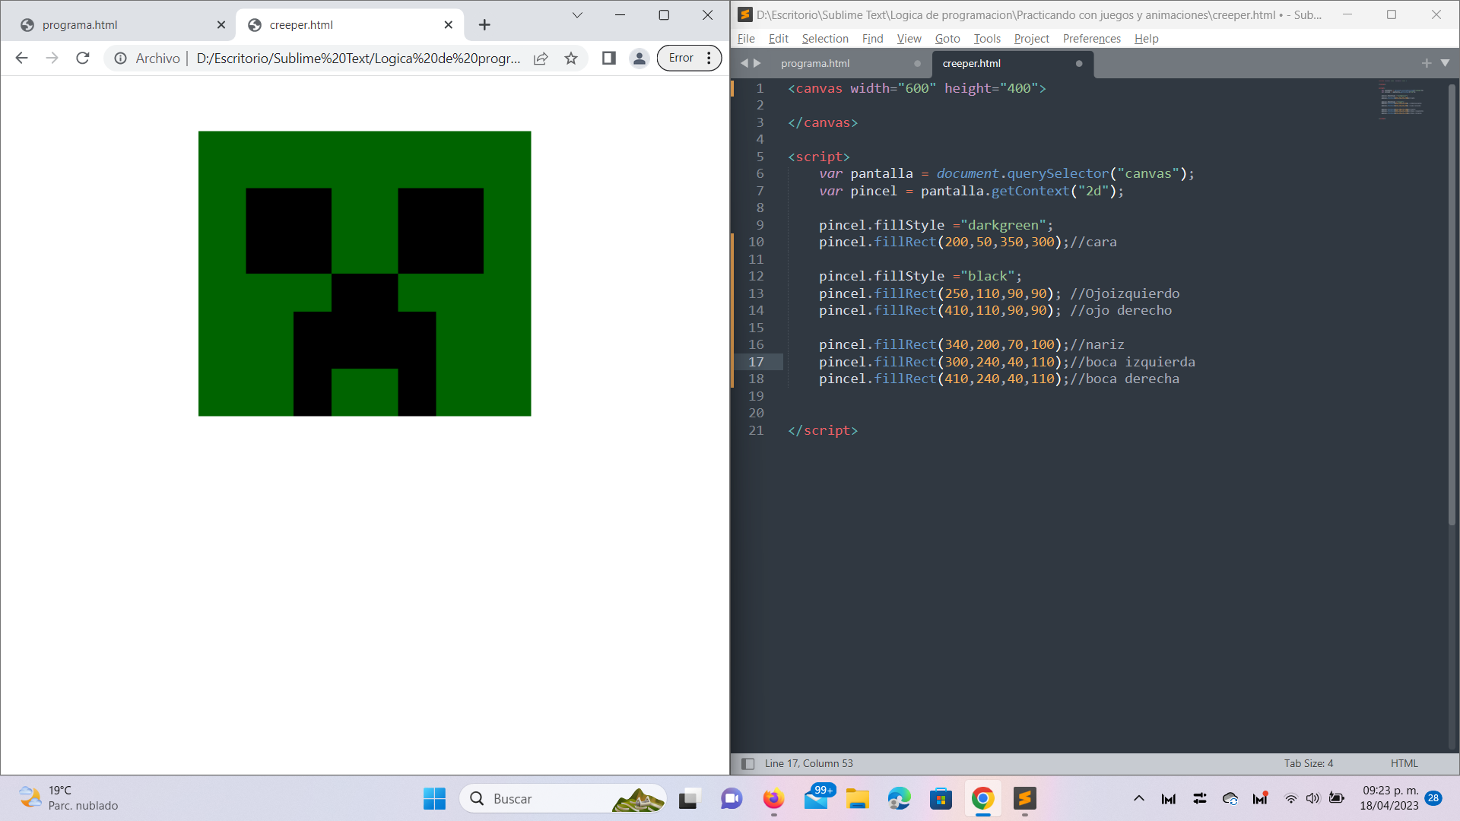The width and height of the screenshot is (1460, 821).
Task: Open the Project menu
Action: click(1031, 39)
